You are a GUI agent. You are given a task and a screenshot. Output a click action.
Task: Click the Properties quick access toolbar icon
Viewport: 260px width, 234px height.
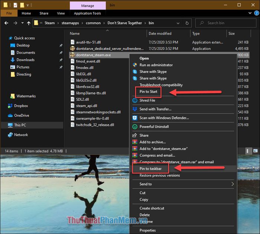[15, 5]
